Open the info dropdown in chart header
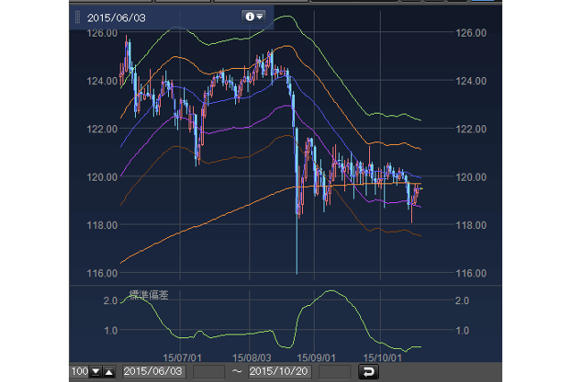The image size is (572, 382). pyautogui.click(x=253, y=17)
